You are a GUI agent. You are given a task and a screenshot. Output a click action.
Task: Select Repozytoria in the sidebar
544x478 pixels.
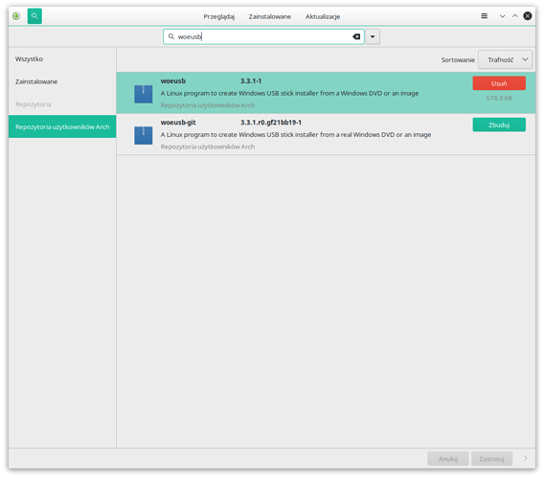point(62,104)
